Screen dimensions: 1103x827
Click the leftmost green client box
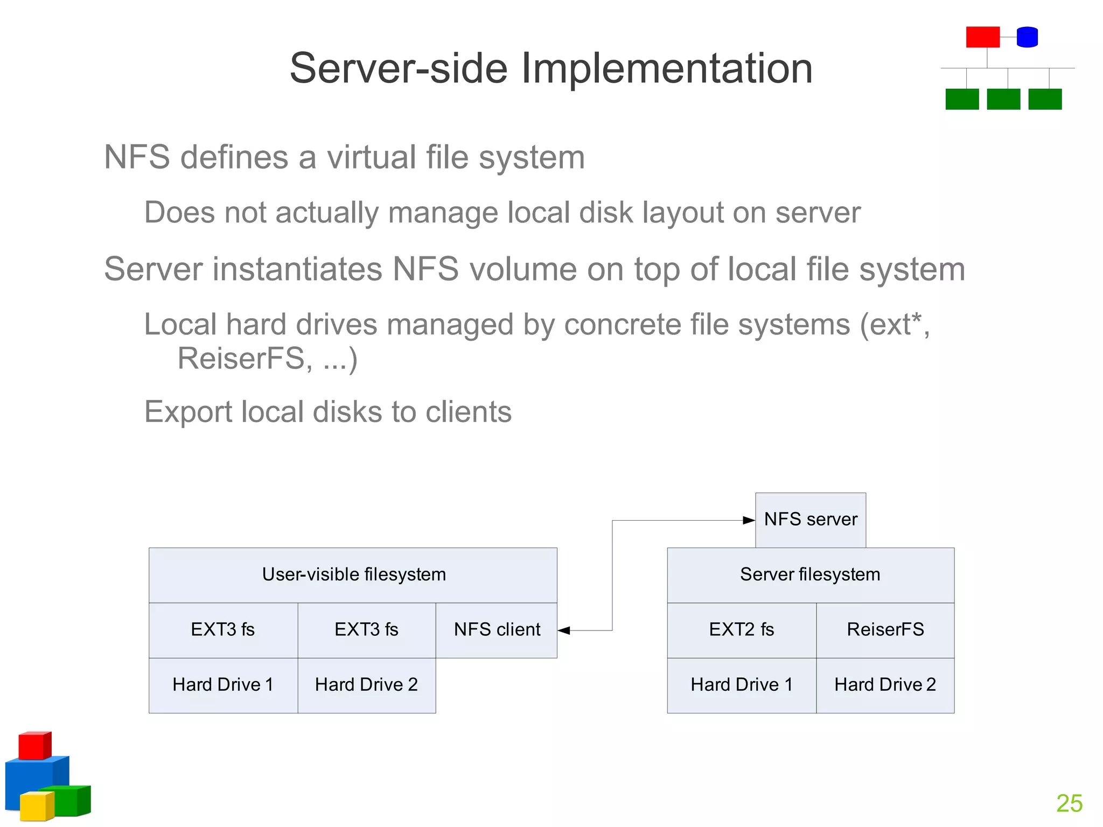click(962, 99)
